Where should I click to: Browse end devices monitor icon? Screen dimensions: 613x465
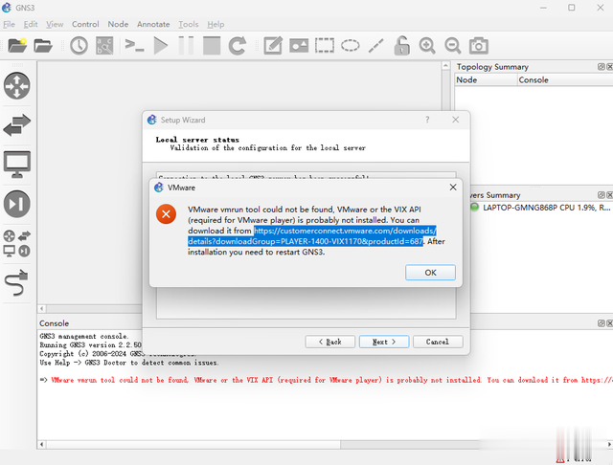(x=17, y=165)
